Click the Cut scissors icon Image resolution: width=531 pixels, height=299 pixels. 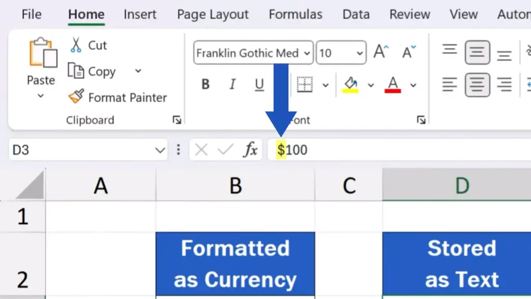pyautogui.click(x=76, y=45)
